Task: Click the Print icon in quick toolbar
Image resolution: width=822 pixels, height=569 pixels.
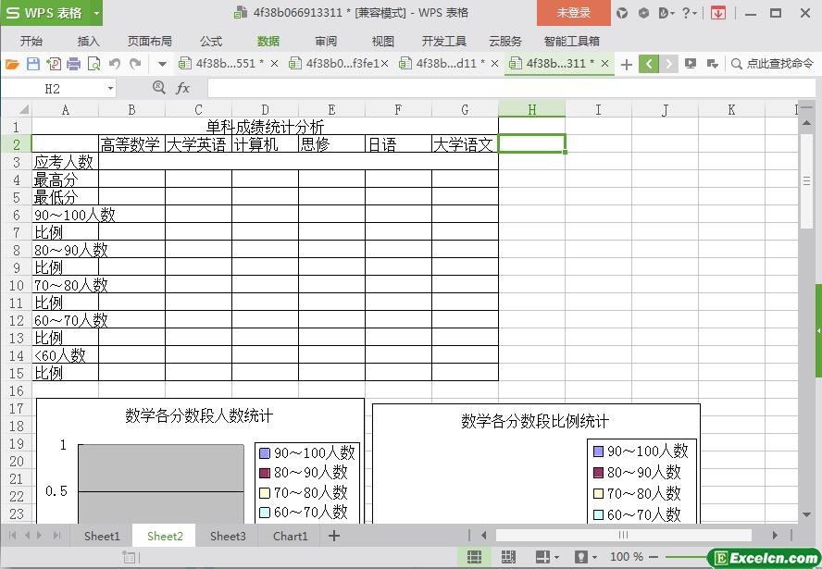Action: click(73, 64)
